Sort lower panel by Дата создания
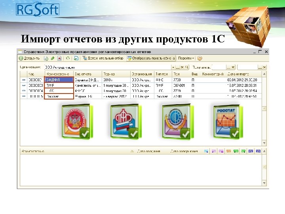Image resolution: width=285 pixels, height=214 pixels. coord(149,151)
